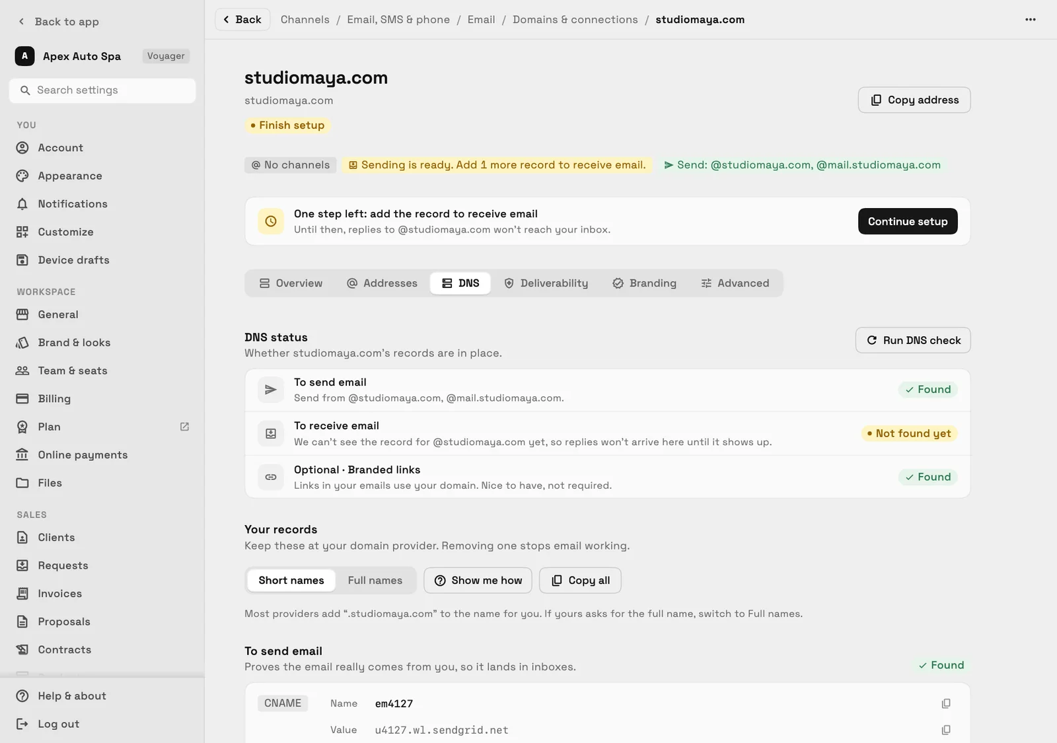Open external Plan link icon in sidebar

click(184, 427)
